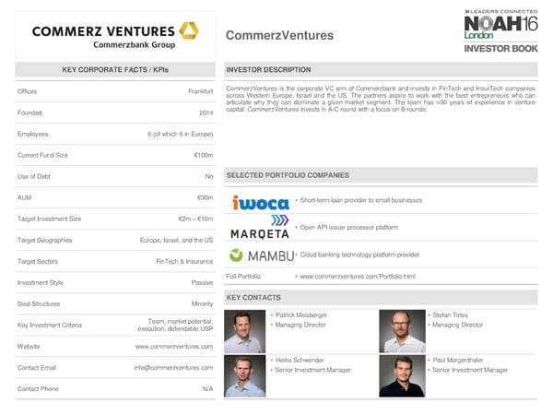Viewport: 553px width, 415px height.
Task: Click the Current Fund Size value €100m
Action: (203, 155)
